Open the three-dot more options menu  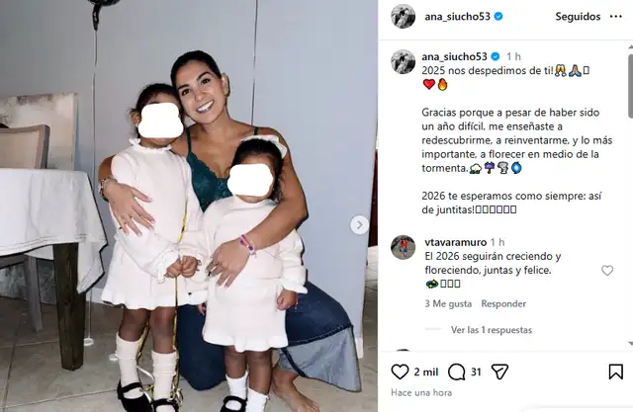click(616, 17)
